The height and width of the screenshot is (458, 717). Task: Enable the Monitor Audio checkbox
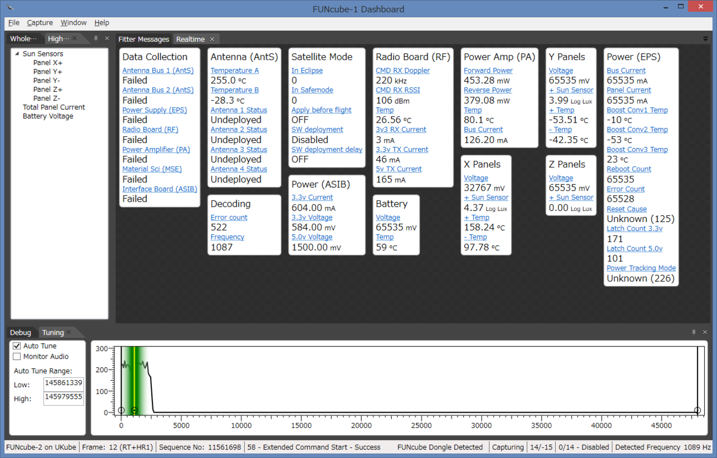[x=17, y=357]
